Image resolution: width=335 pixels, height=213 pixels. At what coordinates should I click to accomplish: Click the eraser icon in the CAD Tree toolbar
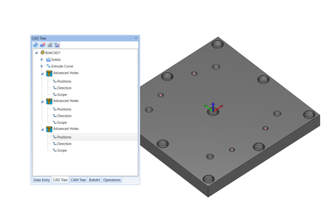pos(42,45)
